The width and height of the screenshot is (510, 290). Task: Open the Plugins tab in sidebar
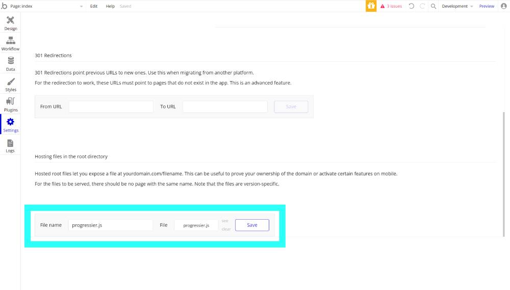click(x=10, y=104)
